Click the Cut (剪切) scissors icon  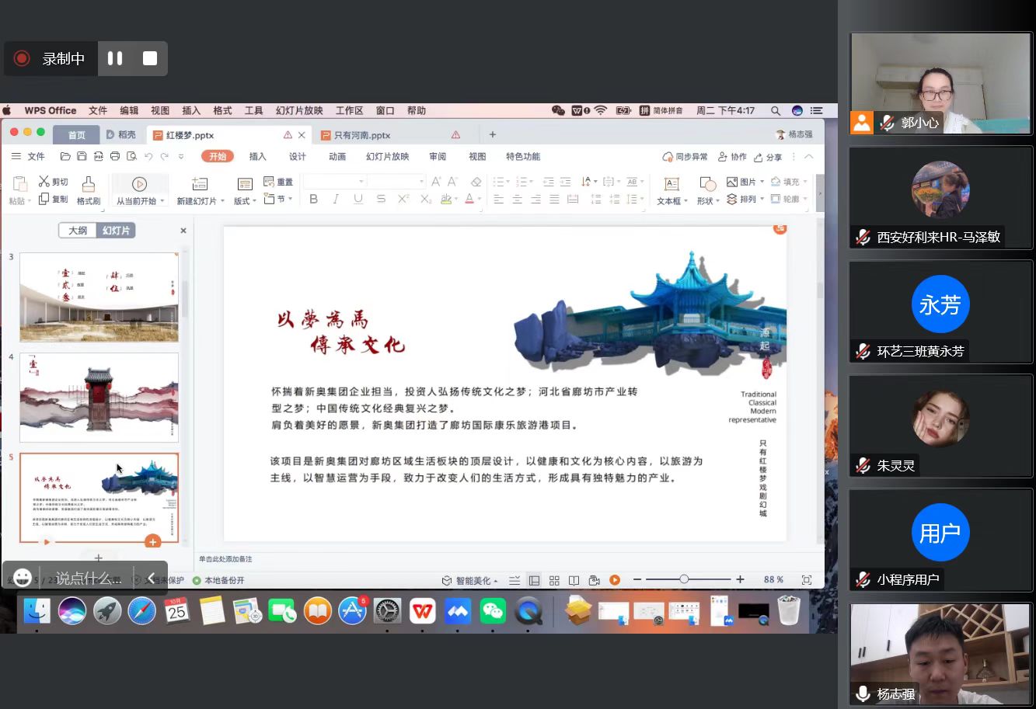[x=44, y=181]
